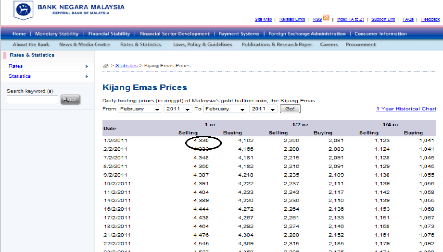Click the Support Link link

pos(383,19)
